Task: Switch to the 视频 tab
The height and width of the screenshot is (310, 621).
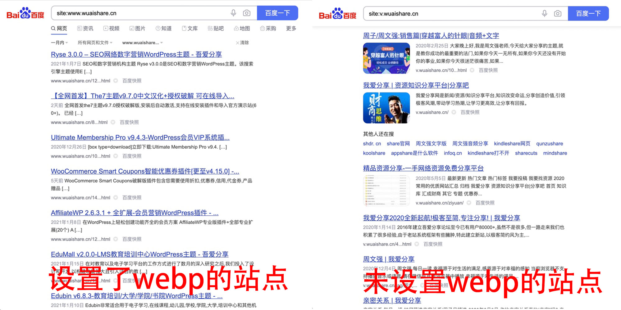Action: (112, 29)
